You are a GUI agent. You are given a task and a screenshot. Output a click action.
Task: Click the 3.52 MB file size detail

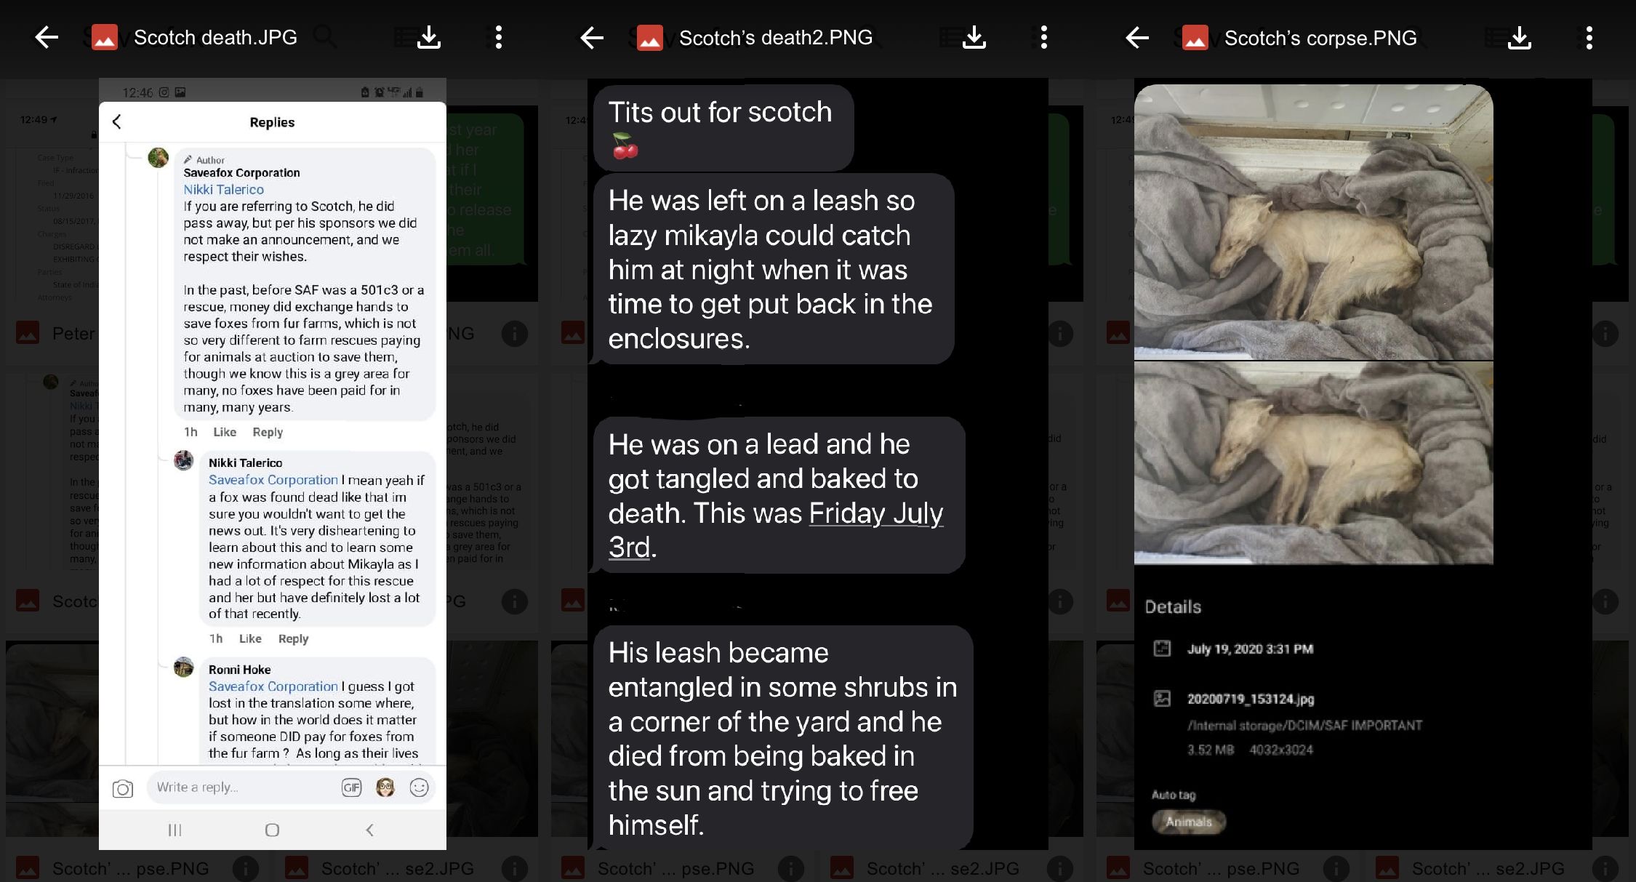click(1211, 750)
